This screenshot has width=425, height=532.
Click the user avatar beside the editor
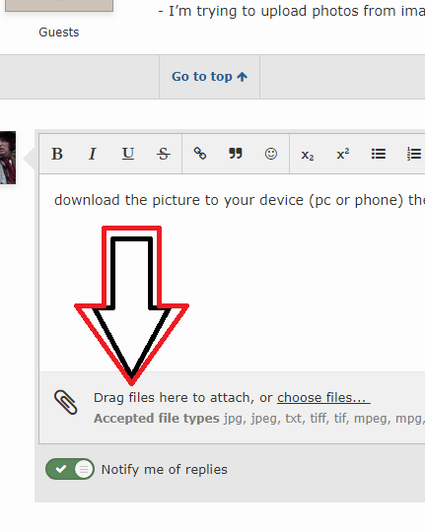coord(8,158)
